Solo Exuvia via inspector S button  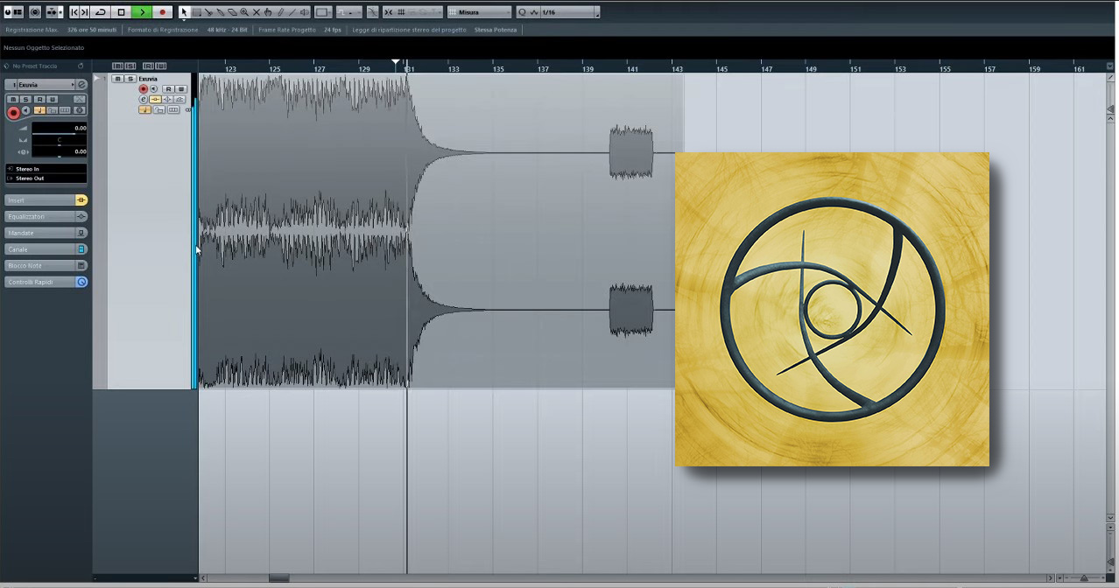[x=25, y=100]
